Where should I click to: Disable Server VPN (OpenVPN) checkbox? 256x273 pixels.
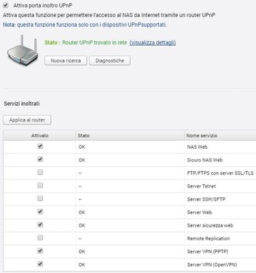point(40,264)
